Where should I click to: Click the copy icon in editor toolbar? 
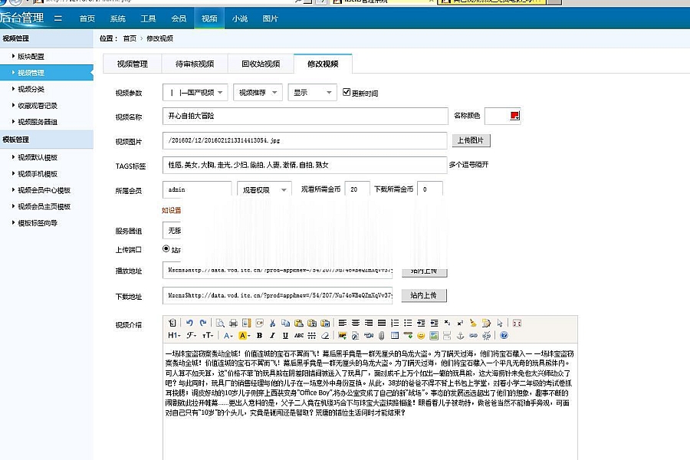(285, 323)
